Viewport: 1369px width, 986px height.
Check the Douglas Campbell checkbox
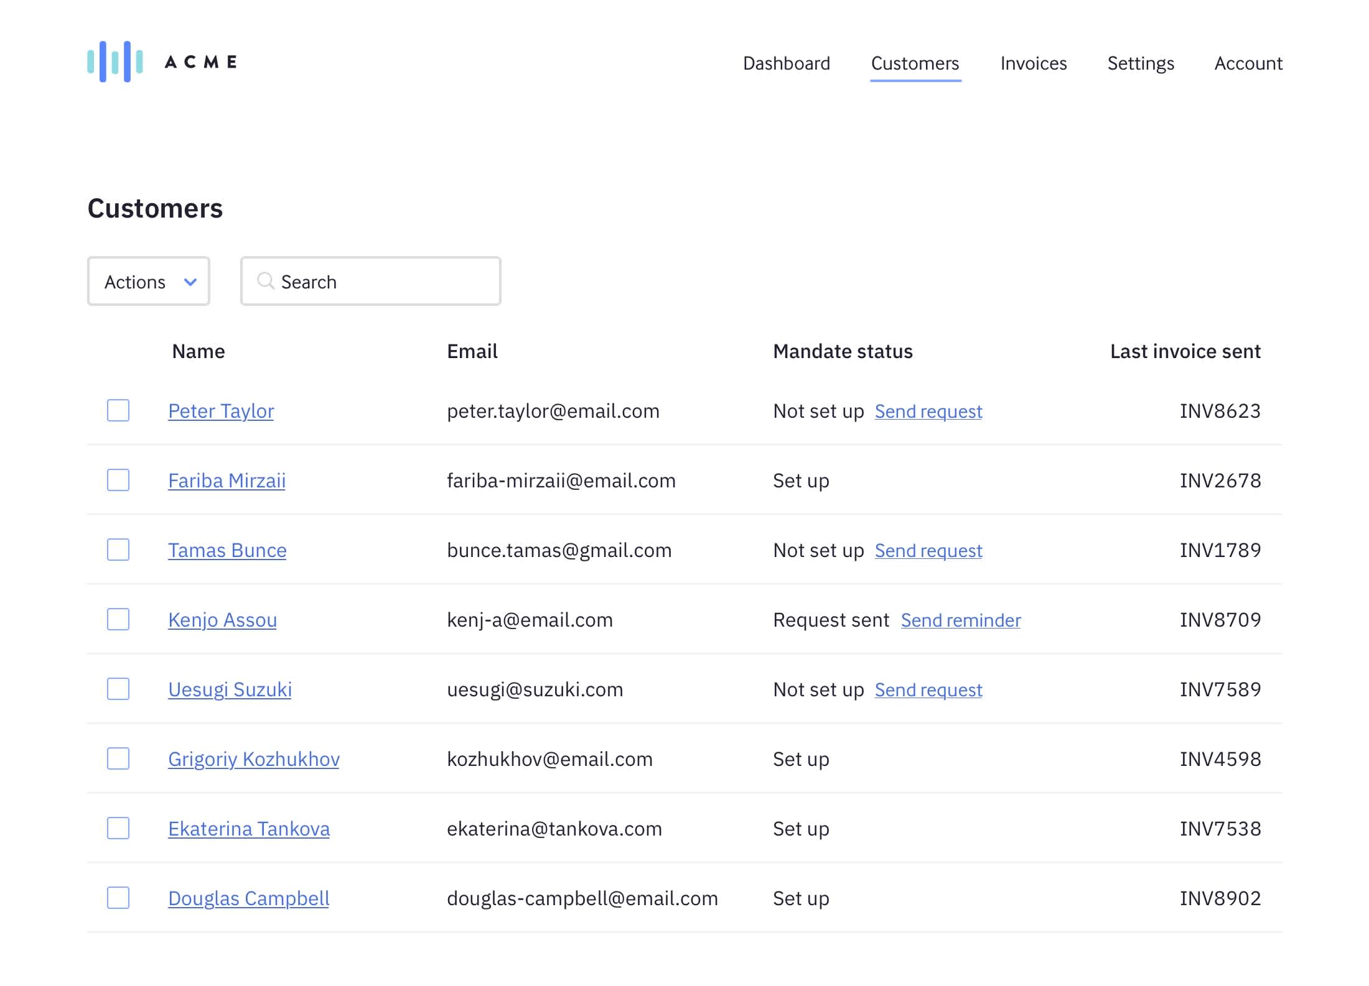click(x=118, y=898)
